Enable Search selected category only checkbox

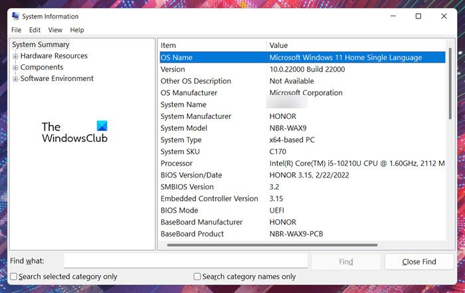pos(14,276)
